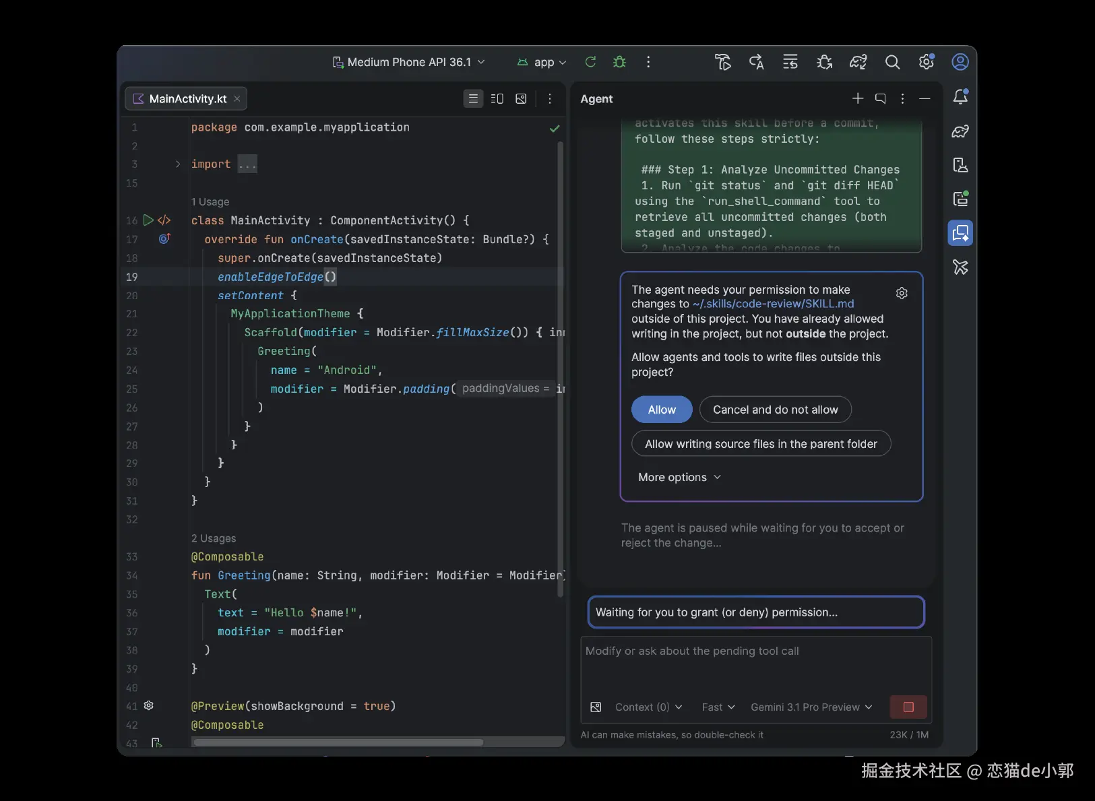The width and height of the screenshot is (1095, 801).
Task: Open IDE settings gear in top toolbar
Action: 927,62
